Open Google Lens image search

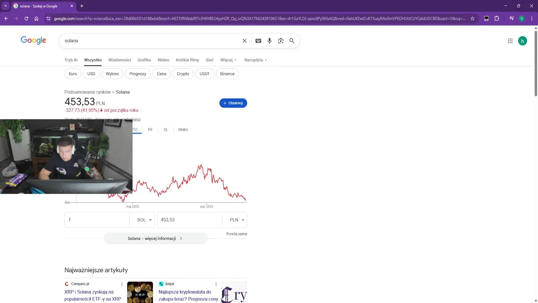(x=281, y=41)
